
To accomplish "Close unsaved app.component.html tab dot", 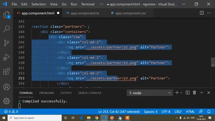I will pos(58,13).
